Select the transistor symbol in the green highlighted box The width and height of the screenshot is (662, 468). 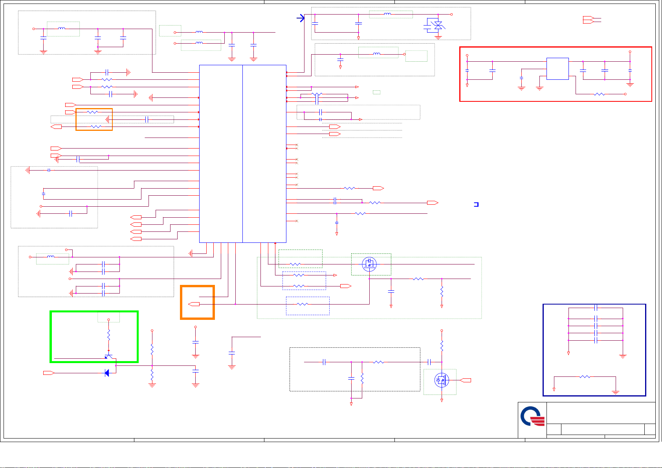pyautogui.click(x=109, y=356)
